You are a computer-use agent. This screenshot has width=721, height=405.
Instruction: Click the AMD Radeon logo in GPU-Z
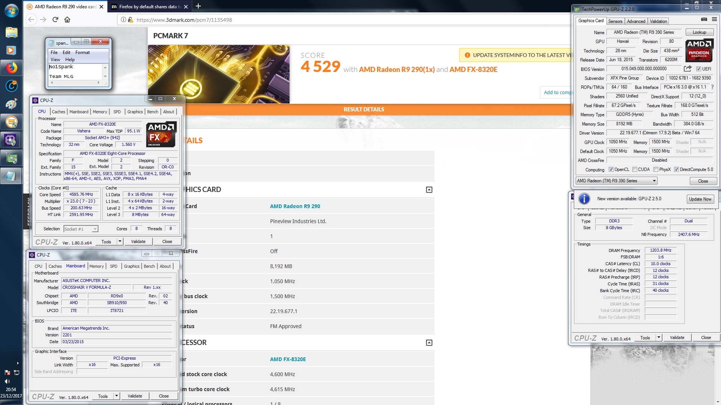tap(699, 50)
